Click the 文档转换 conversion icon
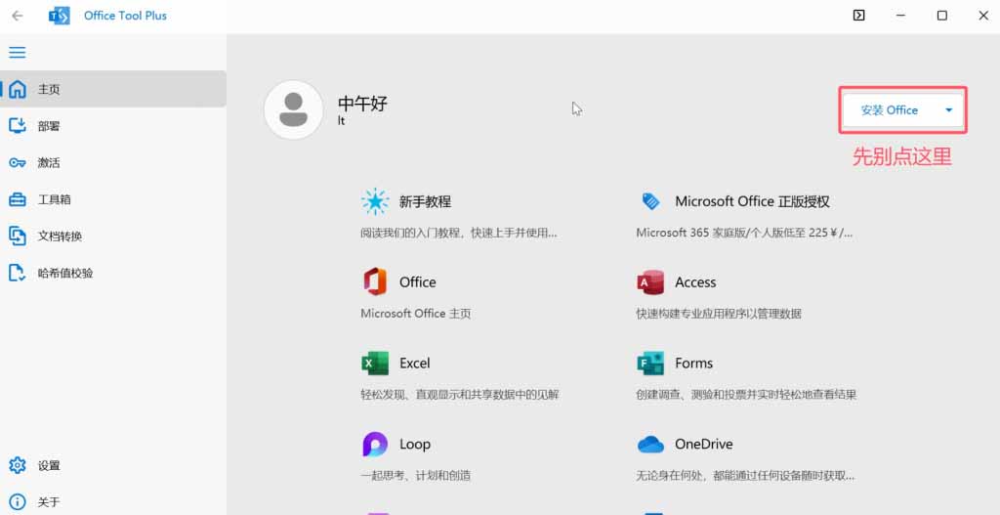1000x515 pixels. pos(18,236)
